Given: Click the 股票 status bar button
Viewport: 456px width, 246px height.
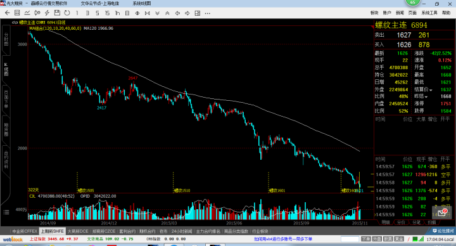Looking at the screenshot, I should tap(388, 239).
